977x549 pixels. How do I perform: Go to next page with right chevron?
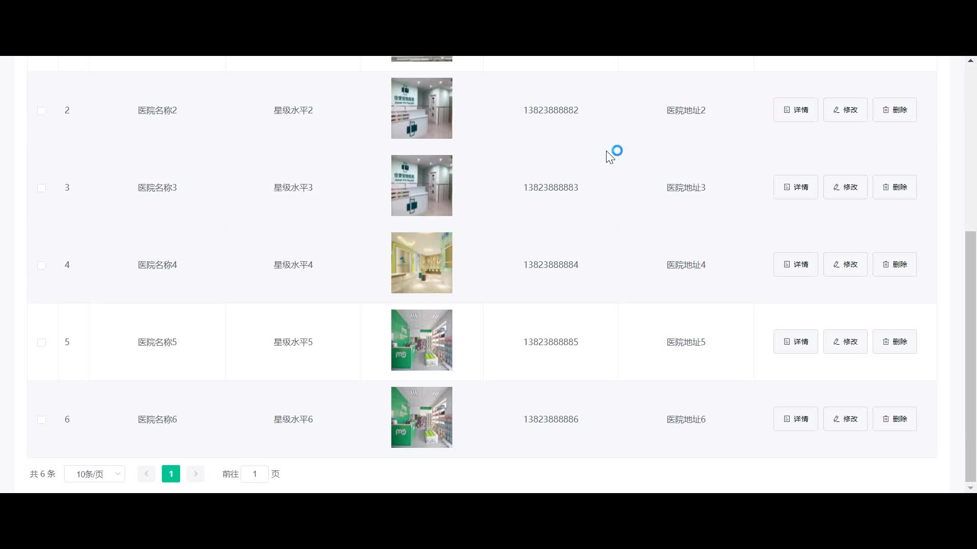[195, 474]
